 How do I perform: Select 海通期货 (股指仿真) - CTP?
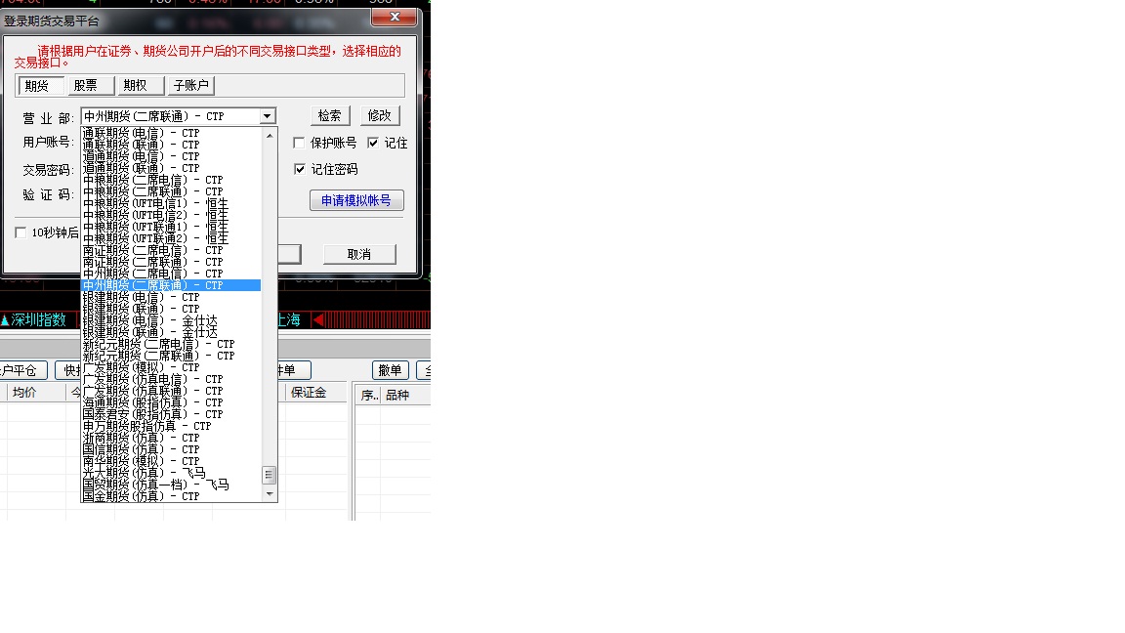point(171,402)
